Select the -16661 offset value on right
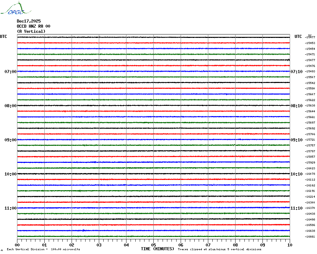The width and height of the screenshot is (317, 254). [310, 237]
